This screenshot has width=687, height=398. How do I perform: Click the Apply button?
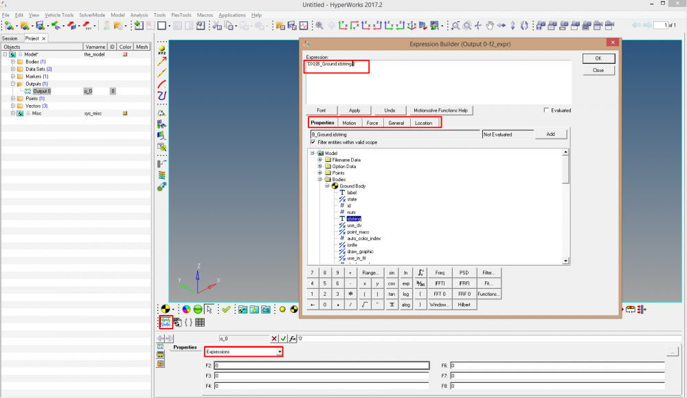click(354, 110)
